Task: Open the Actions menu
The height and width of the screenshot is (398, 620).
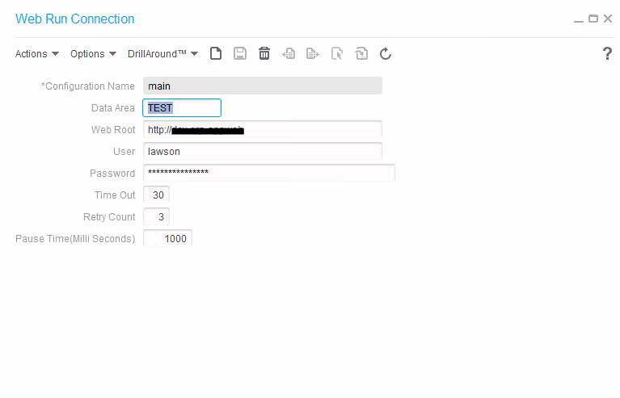Action: click(x=37, y=54)
